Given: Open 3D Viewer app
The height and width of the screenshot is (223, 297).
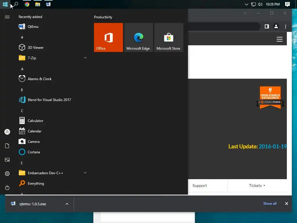Looking at the screenshot, I should click(53, 47).
